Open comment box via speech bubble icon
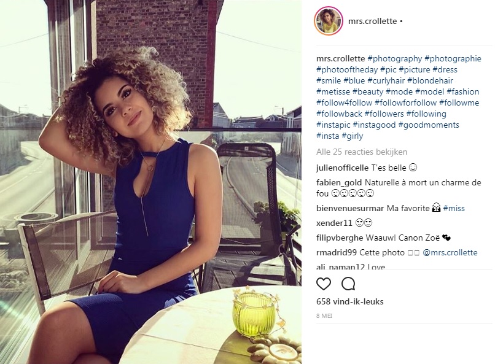 (x=348, y=284)
